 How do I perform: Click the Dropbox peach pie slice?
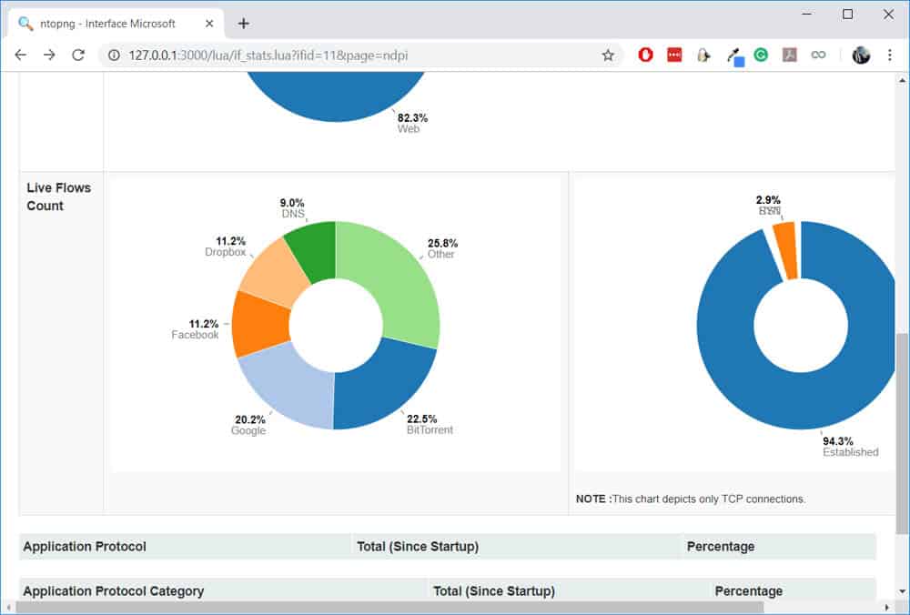273,273
